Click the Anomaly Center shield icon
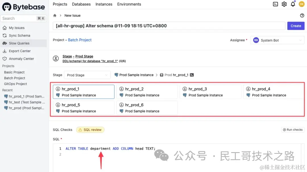 point(5,59)
